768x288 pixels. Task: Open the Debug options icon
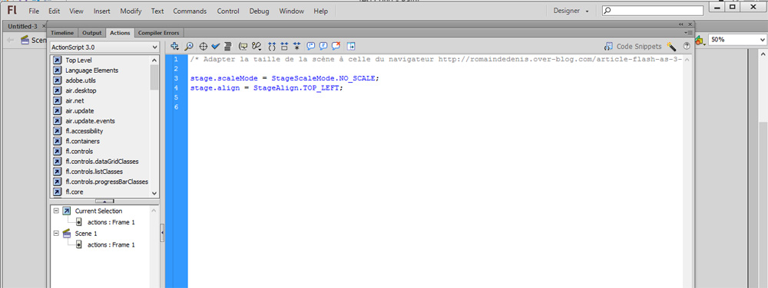pos(257,47)
